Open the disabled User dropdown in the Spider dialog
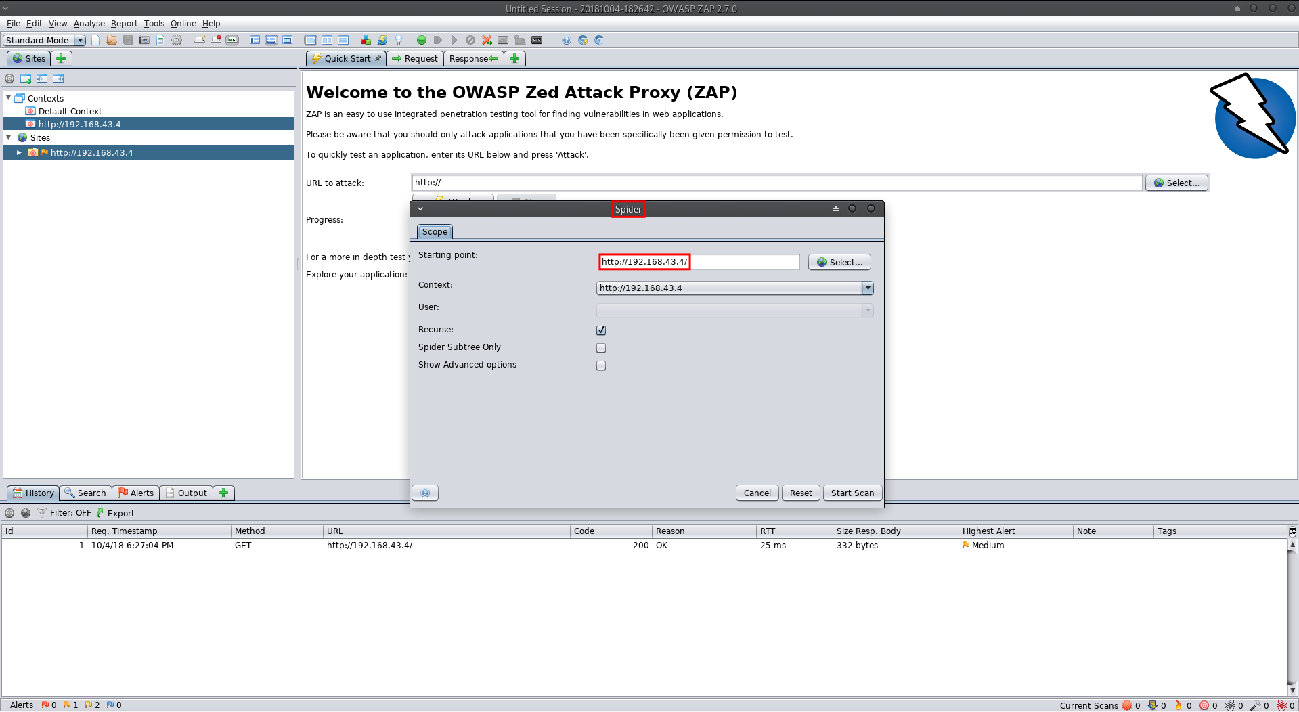 734,311
